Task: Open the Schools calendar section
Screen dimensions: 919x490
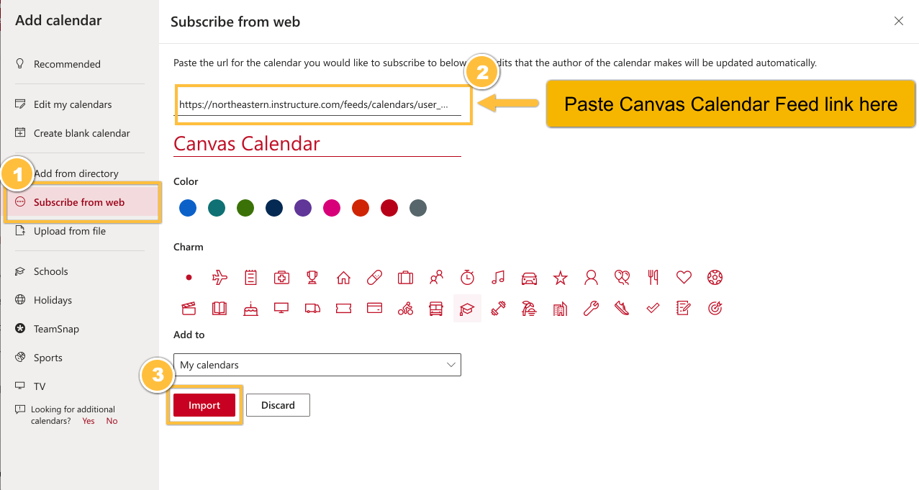Action: [x=50, y=271]
